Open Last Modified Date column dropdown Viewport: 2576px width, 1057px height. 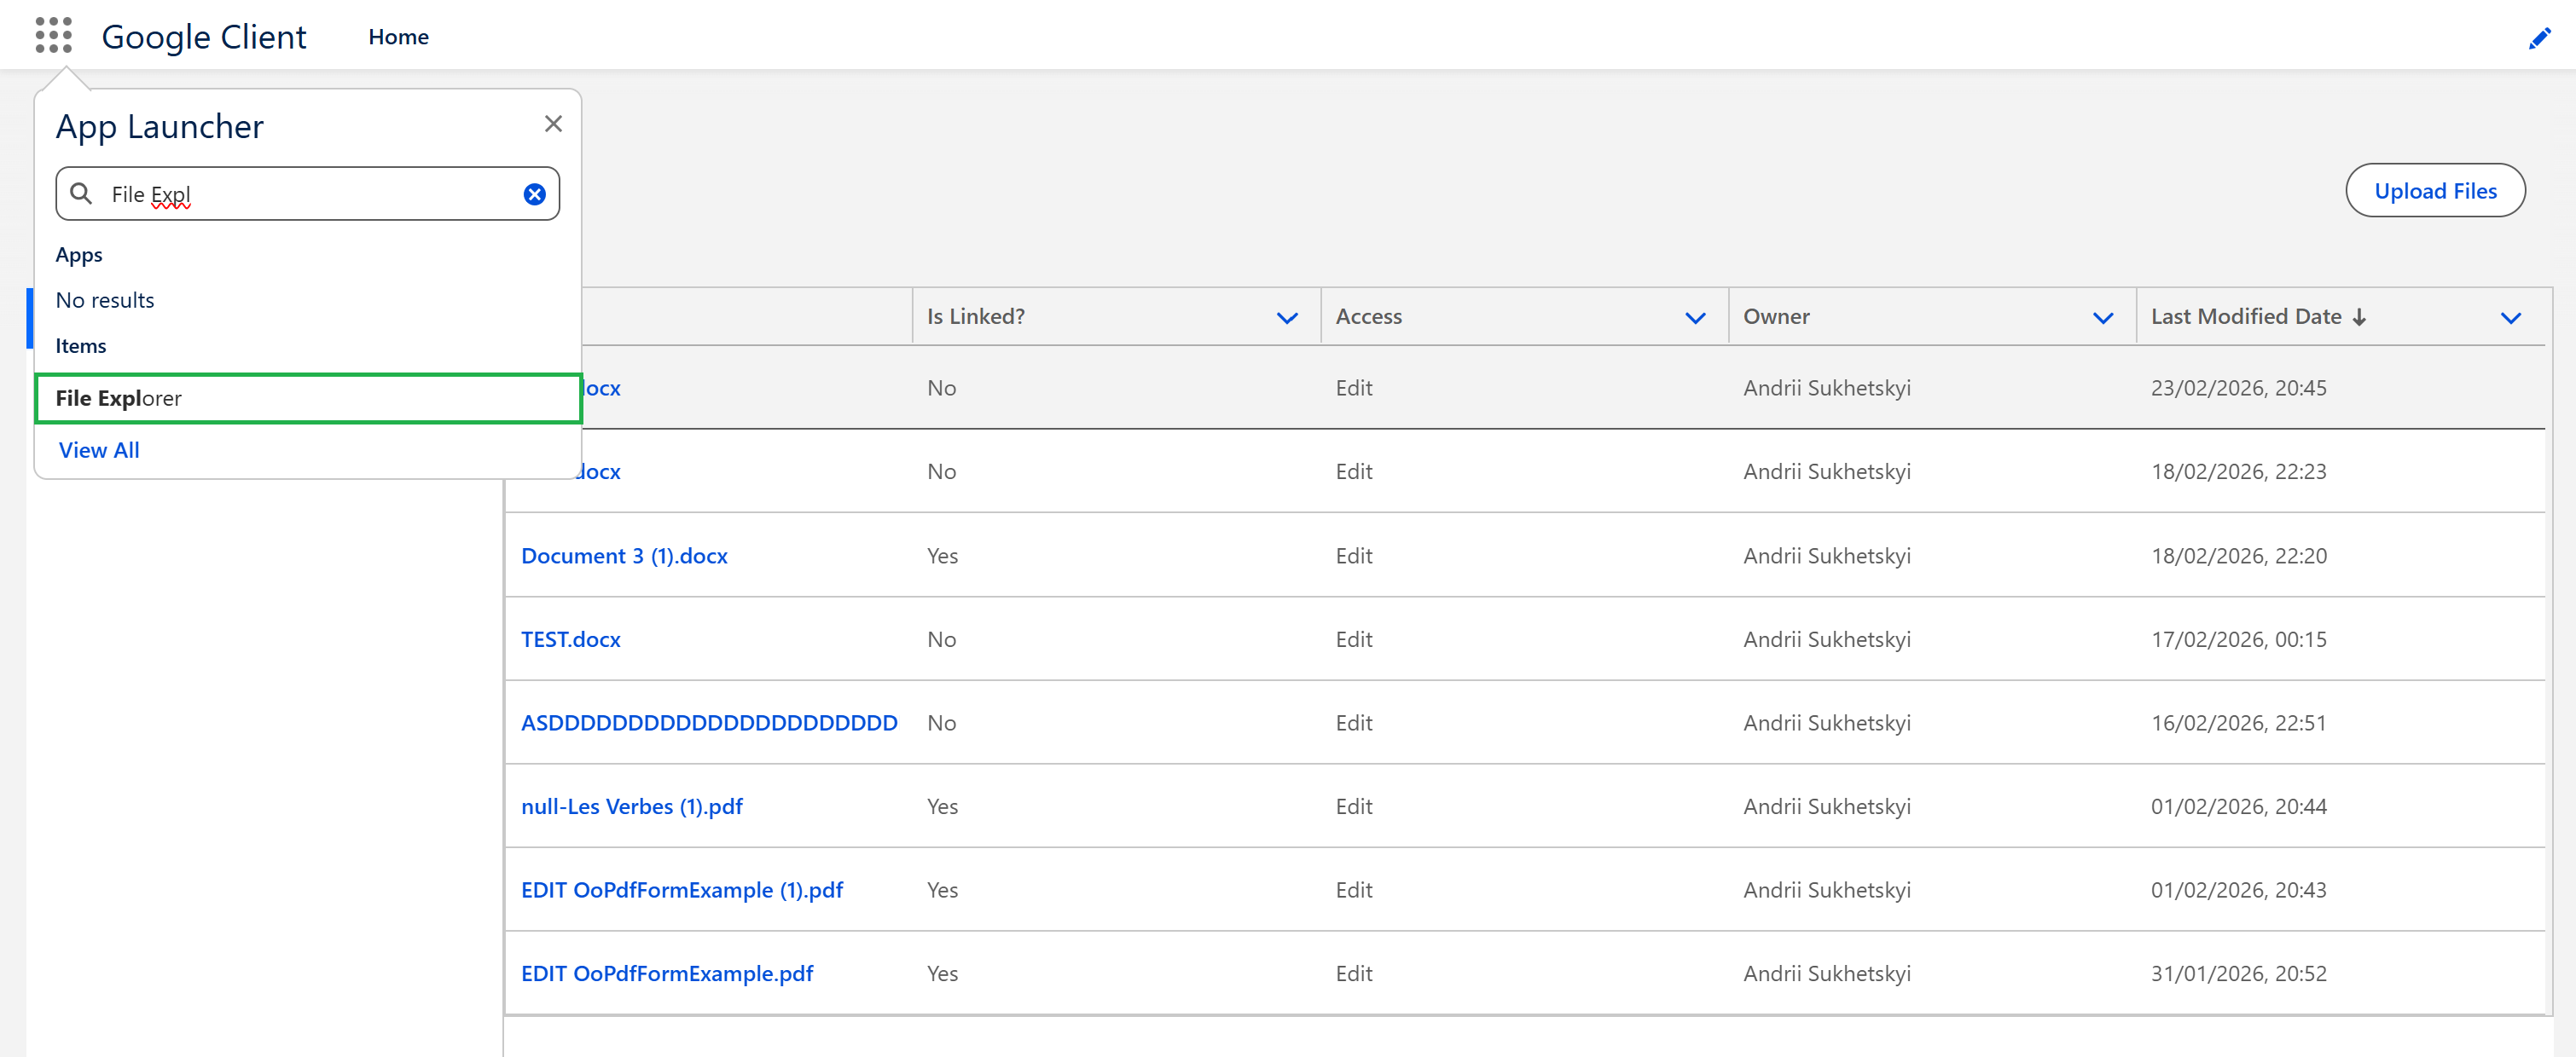click(2510, 318)
